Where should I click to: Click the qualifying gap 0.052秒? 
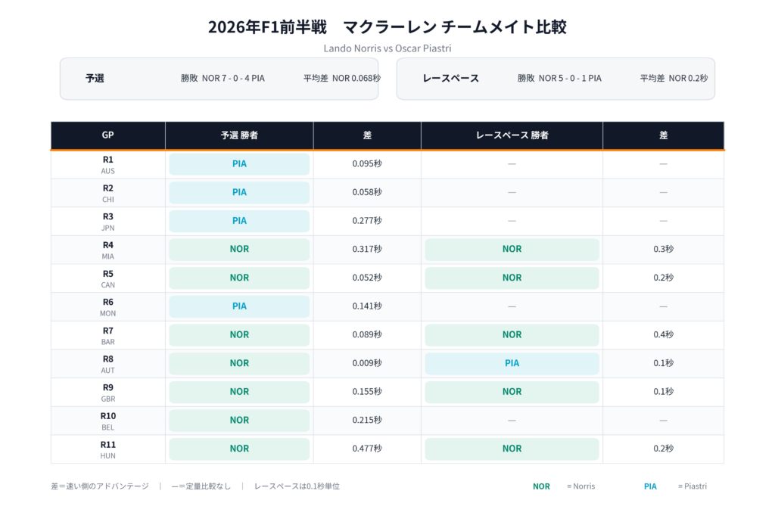(x=367, y=278)
